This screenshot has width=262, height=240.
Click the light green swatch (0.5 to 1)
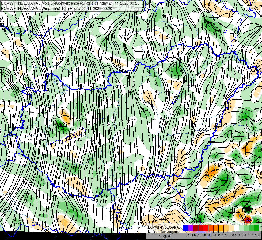[246, 228]
